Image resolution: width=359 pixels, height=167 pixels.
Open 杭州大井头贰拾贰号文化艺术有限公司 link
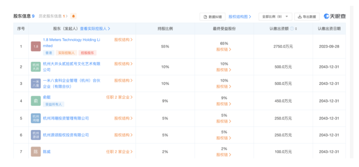click(x=72, y=66)
